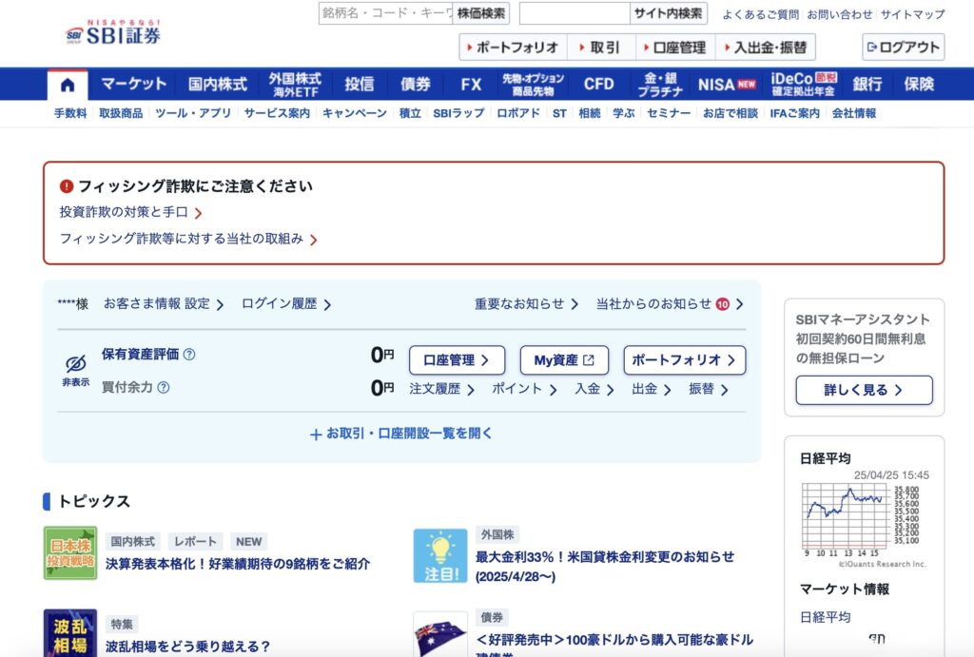Click the 日経平均 chart image
This screenshot has height=657, width=974.
click(864, 525)
